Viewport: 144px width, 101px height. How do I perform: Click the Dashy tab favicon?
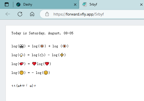point(18,4)
